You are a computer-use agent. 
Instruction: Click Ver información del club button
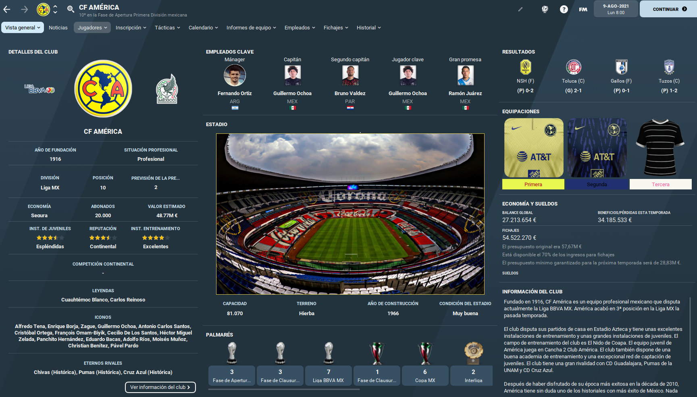pyautogui.click(x=160, y=387)
